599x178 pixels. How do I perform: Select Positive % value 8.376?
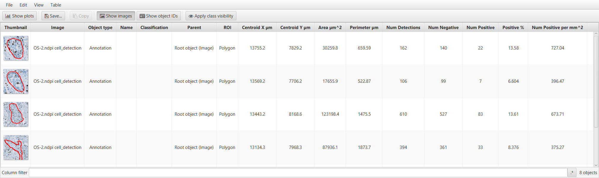(513, 147)
